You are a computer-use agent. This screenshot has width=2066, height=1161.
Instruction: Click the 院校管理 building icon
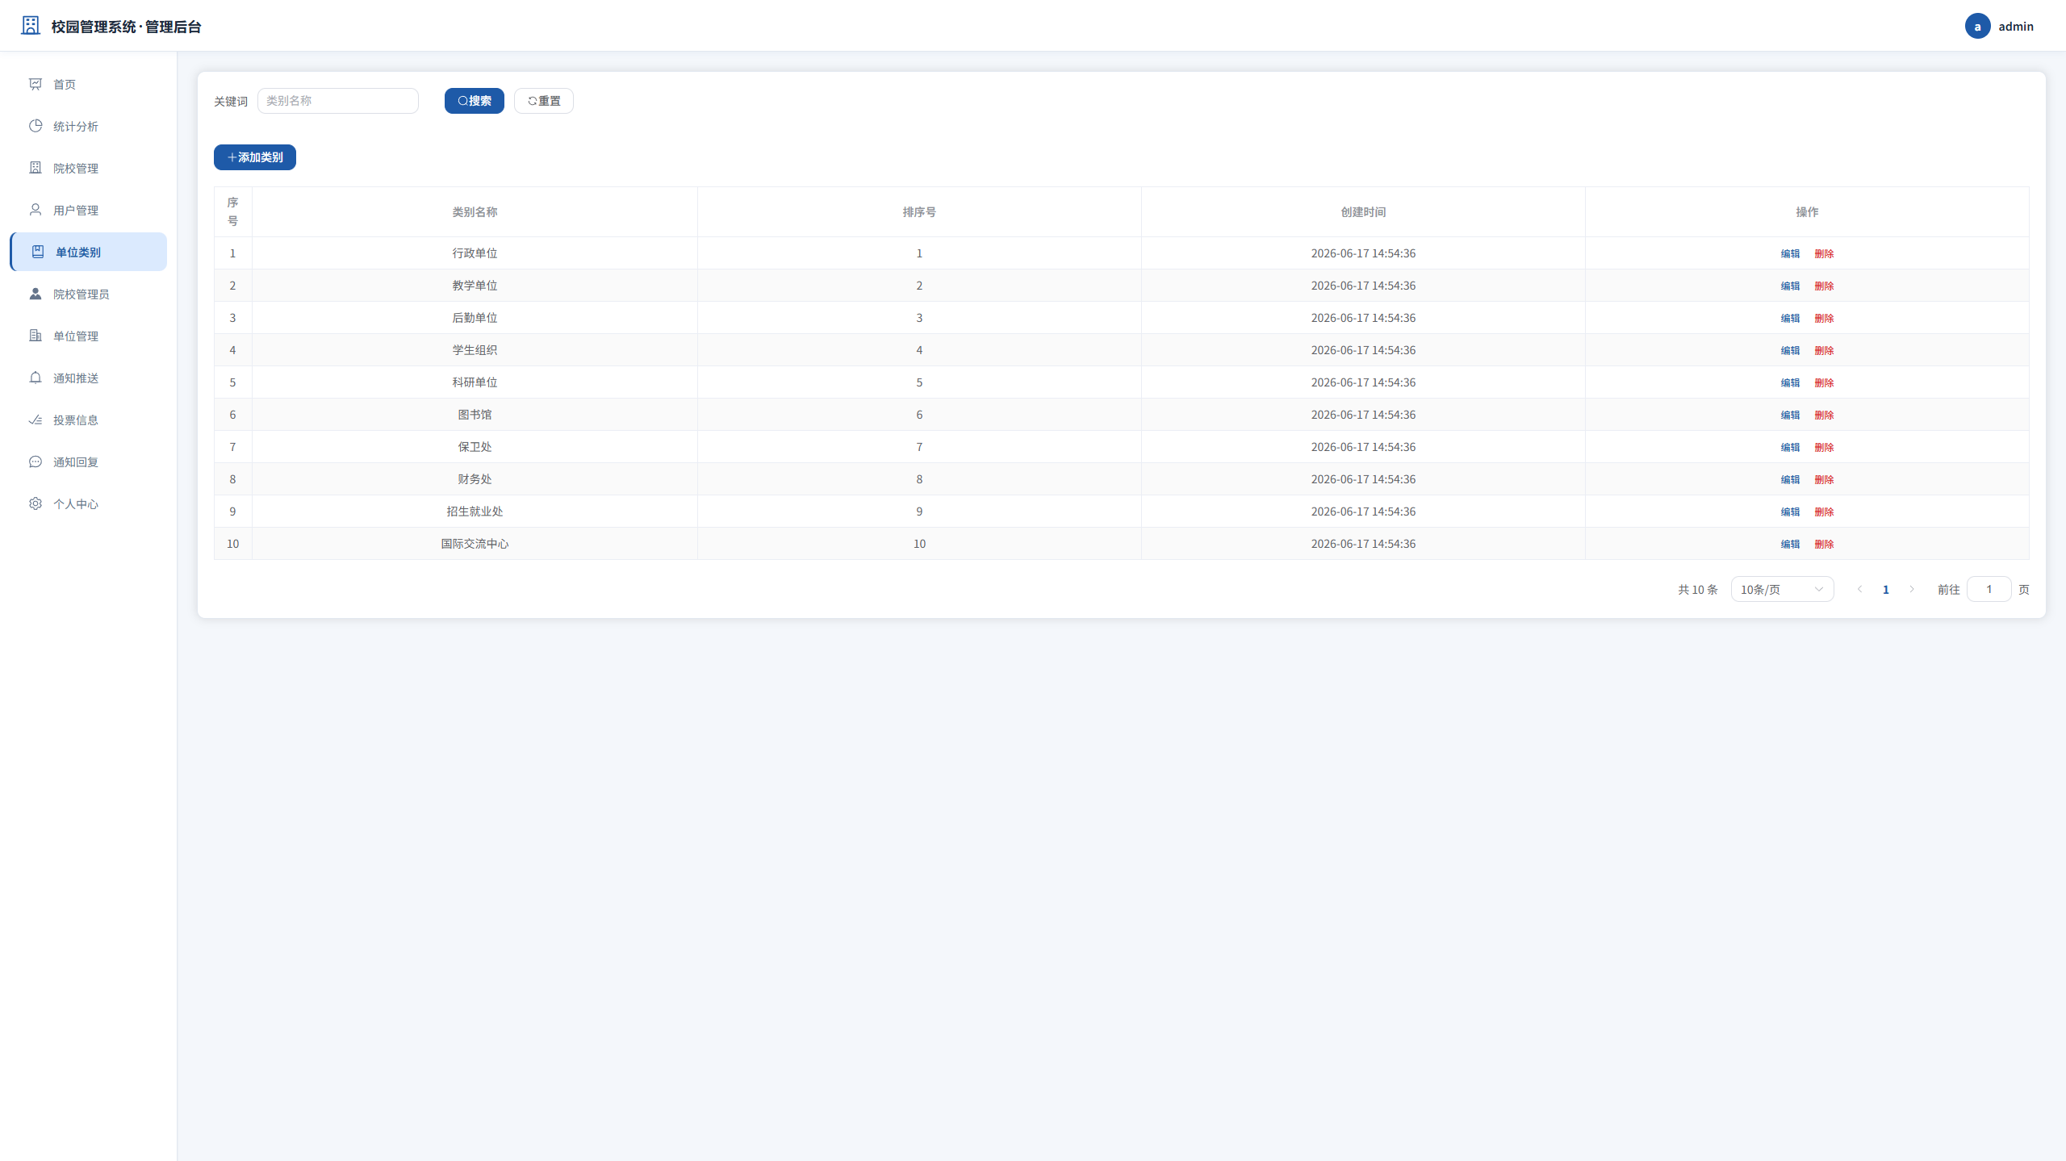36,168
